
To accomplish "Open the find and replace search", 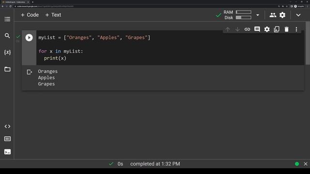I will [7, 36].
